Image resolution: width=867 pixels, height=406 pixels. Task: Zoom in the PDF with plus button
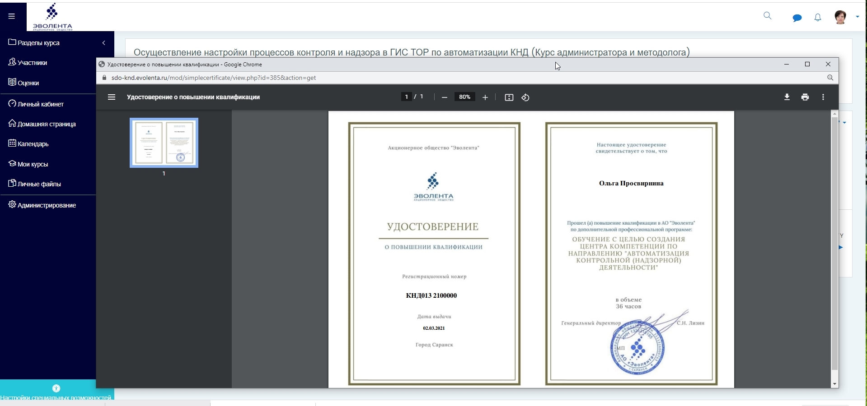pyautogui.click(x=485, y=97)
